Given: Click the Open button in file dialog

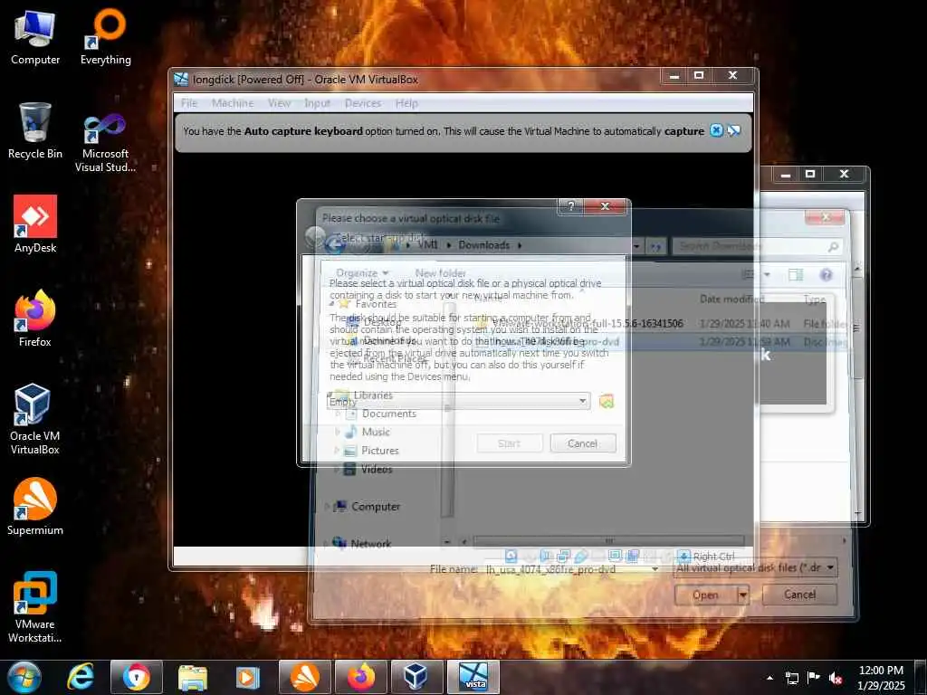Looking at the screenshot, I should click(x=706, y=595).
